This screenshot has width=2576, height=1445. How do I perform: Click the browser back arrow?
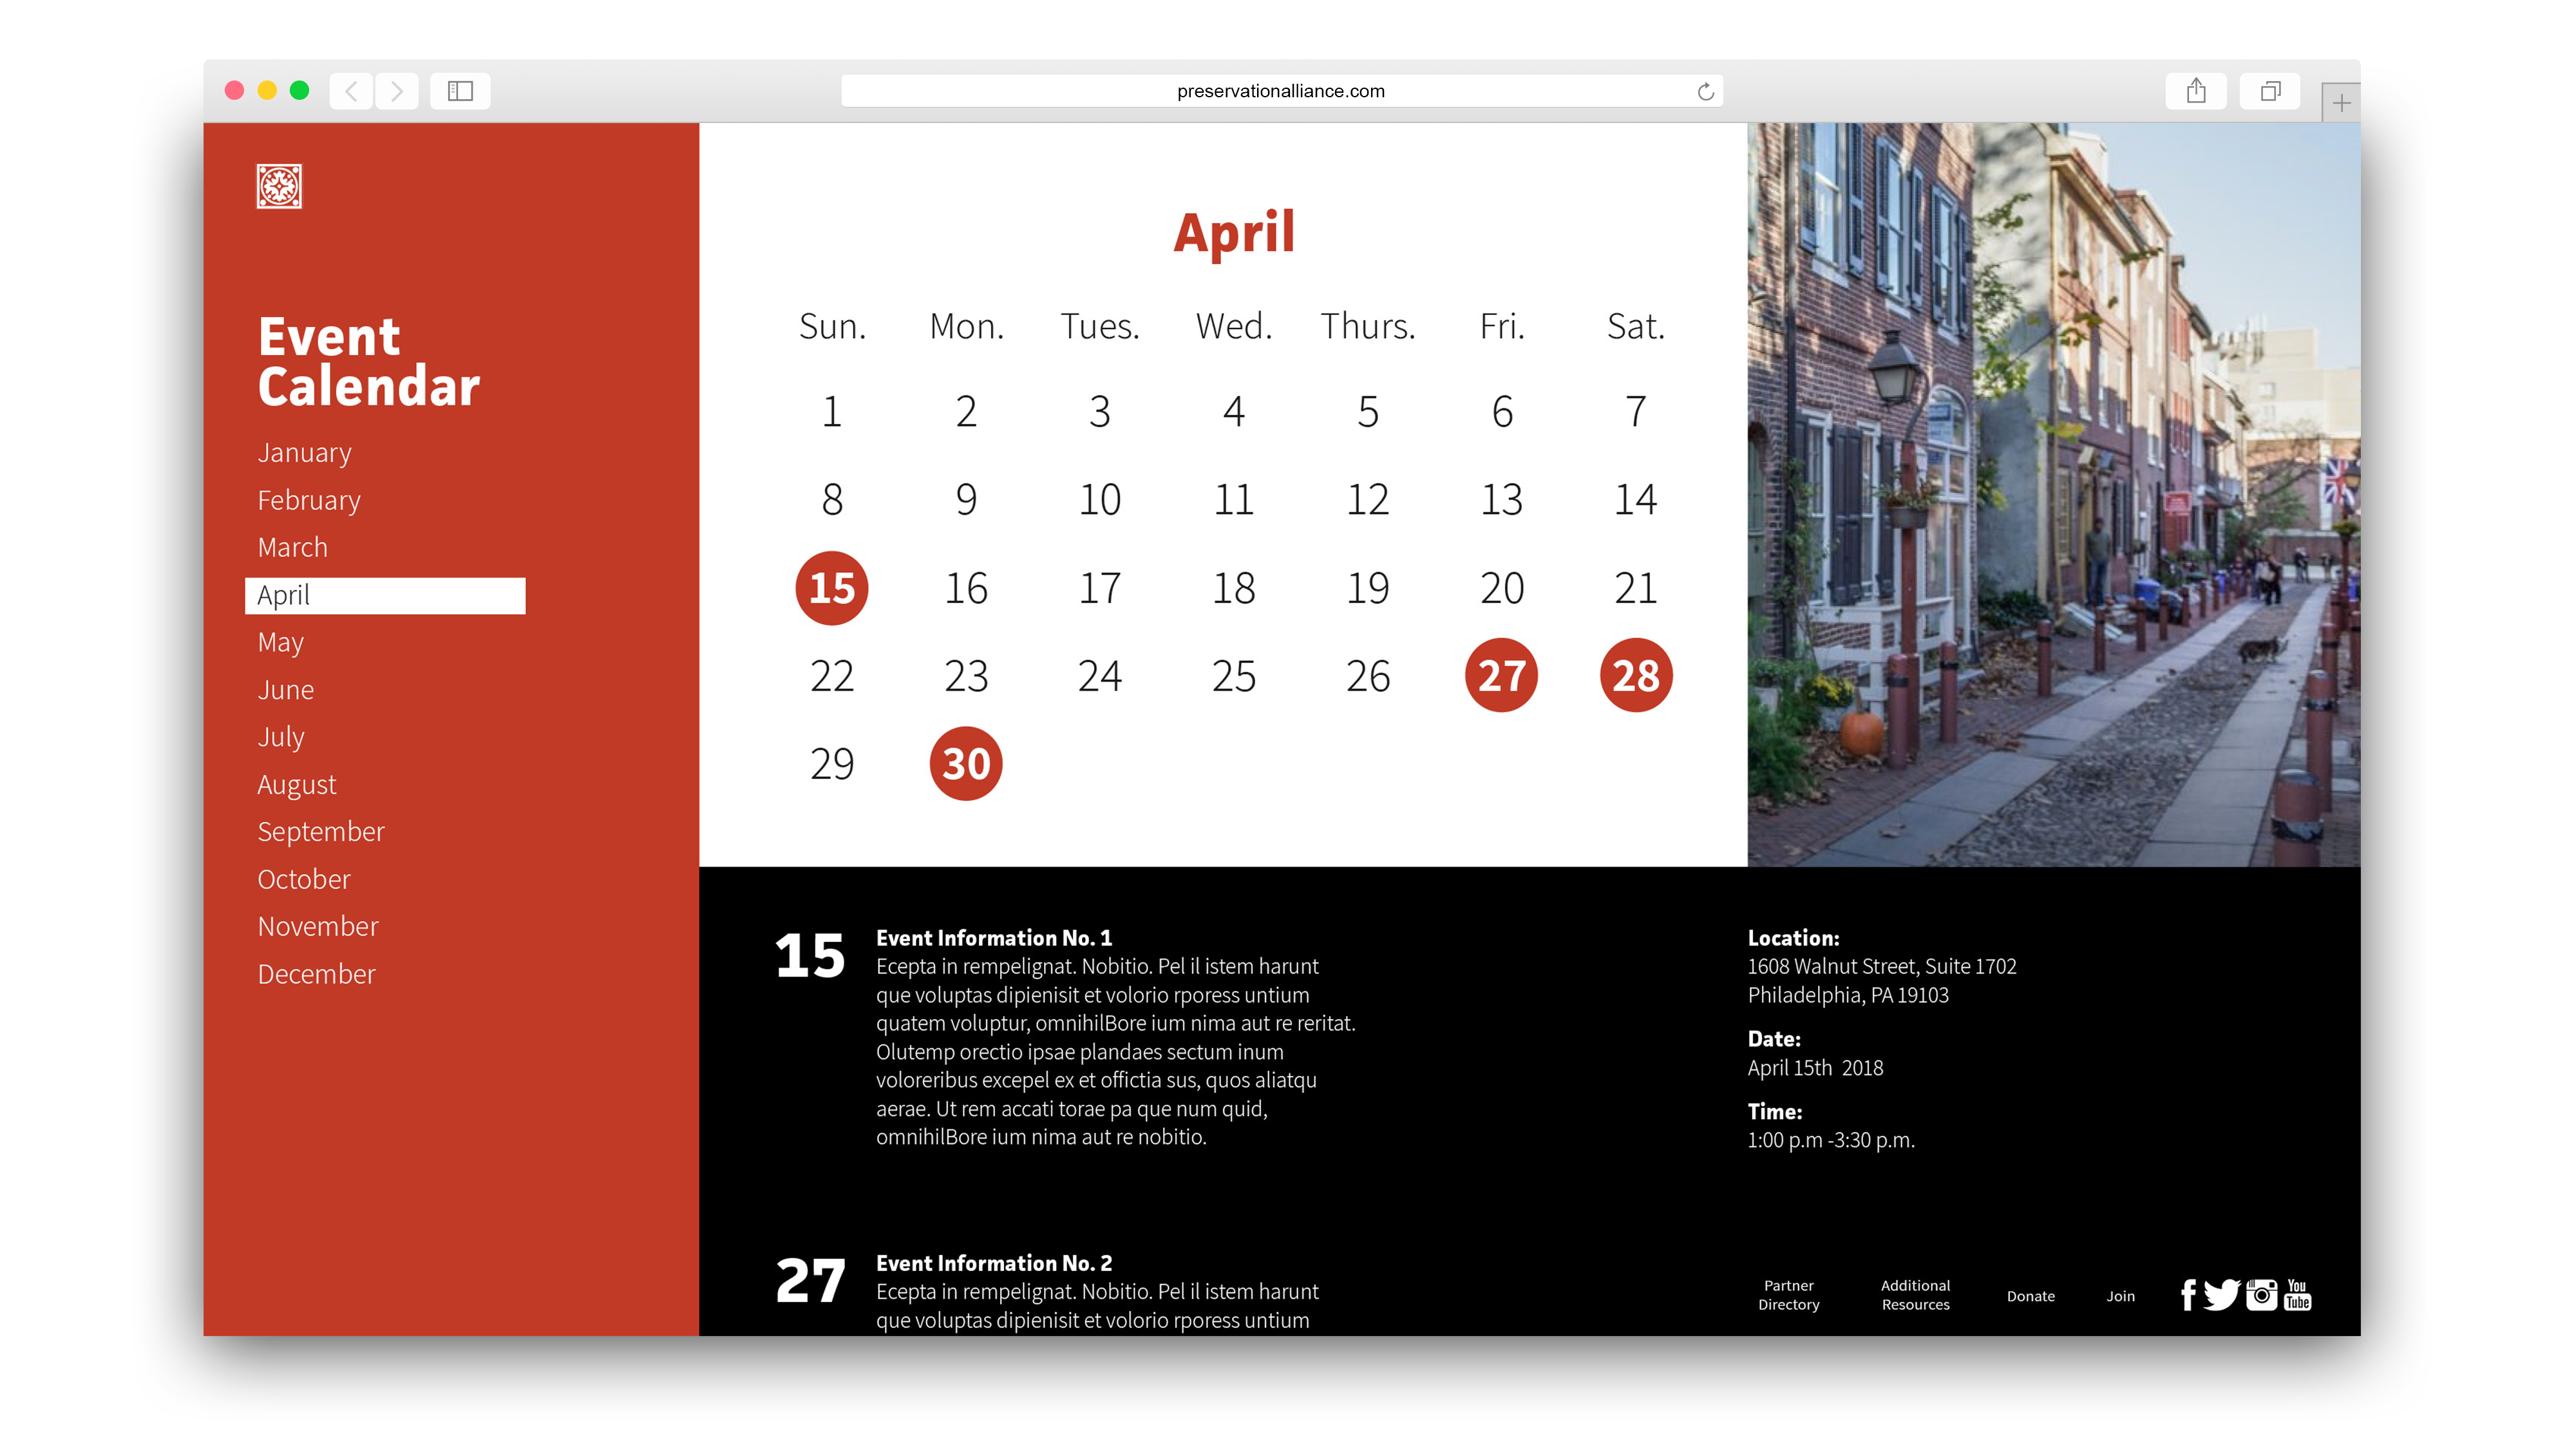click(351, 91)
